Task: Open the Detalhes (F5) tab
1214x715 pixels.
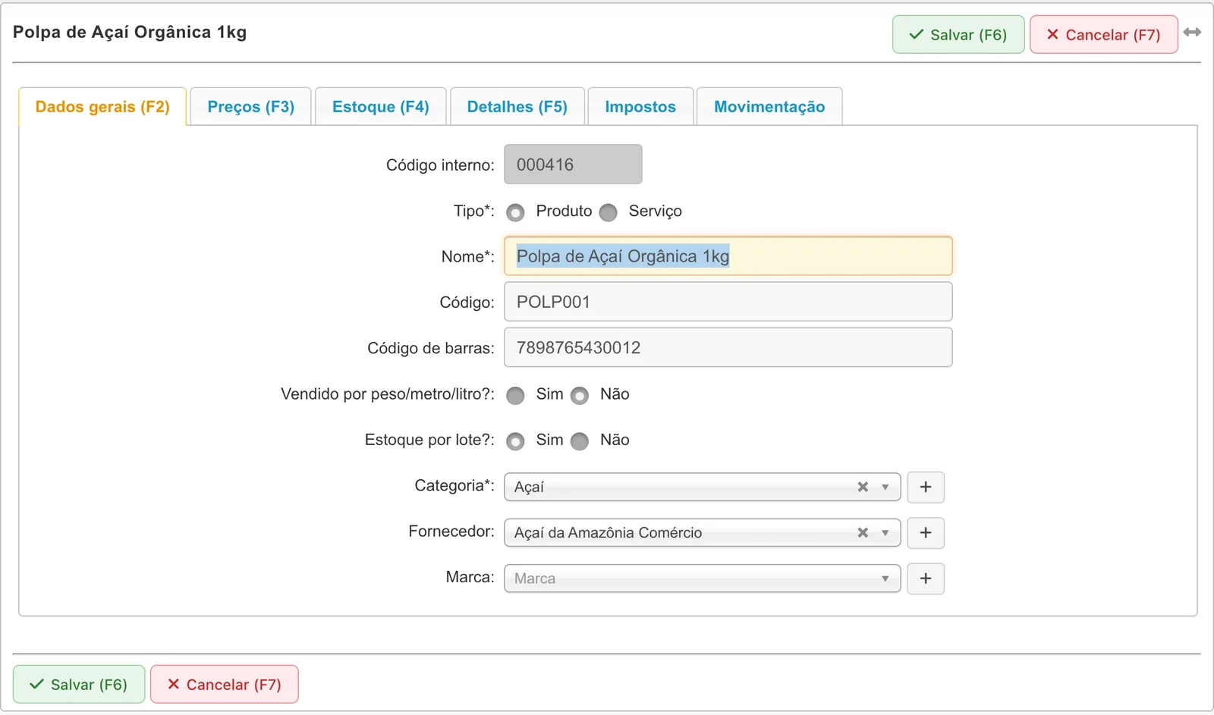Action: pos(517,106)
